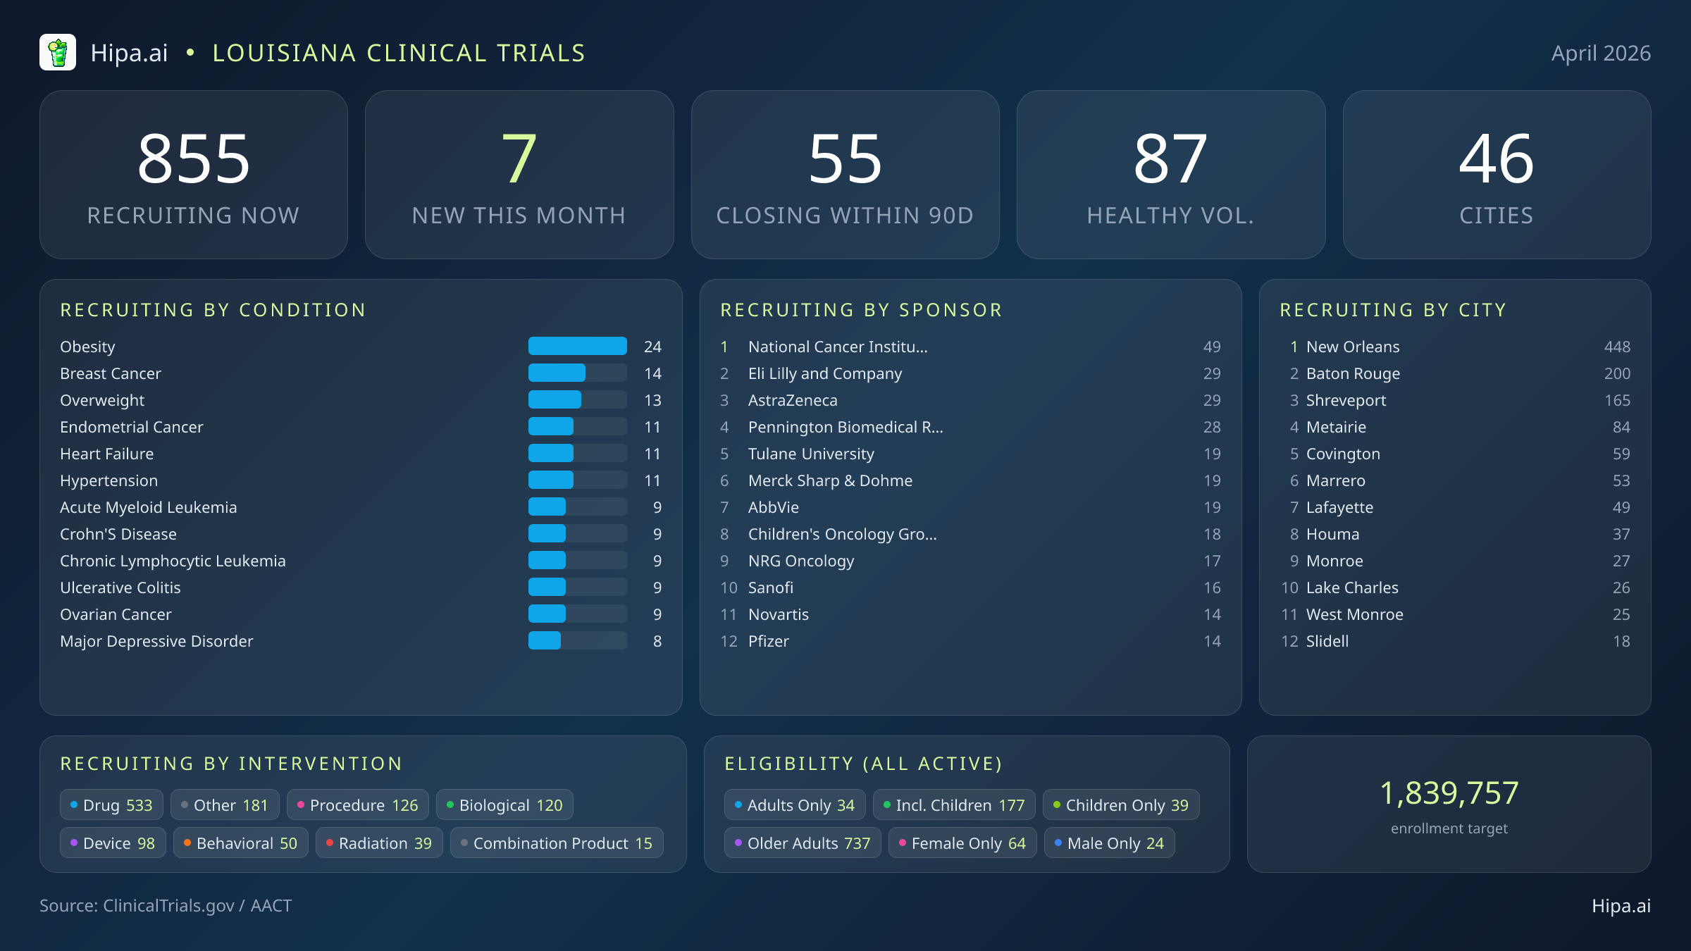Click the Adults Only 34 eligibility chip
This screenshot has width=1691, height=951.
[795, 805]
